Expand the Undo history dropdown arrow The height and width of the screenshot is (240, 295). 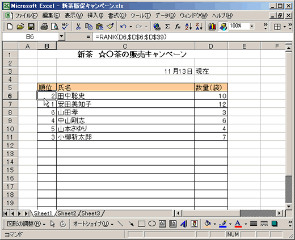130,27
